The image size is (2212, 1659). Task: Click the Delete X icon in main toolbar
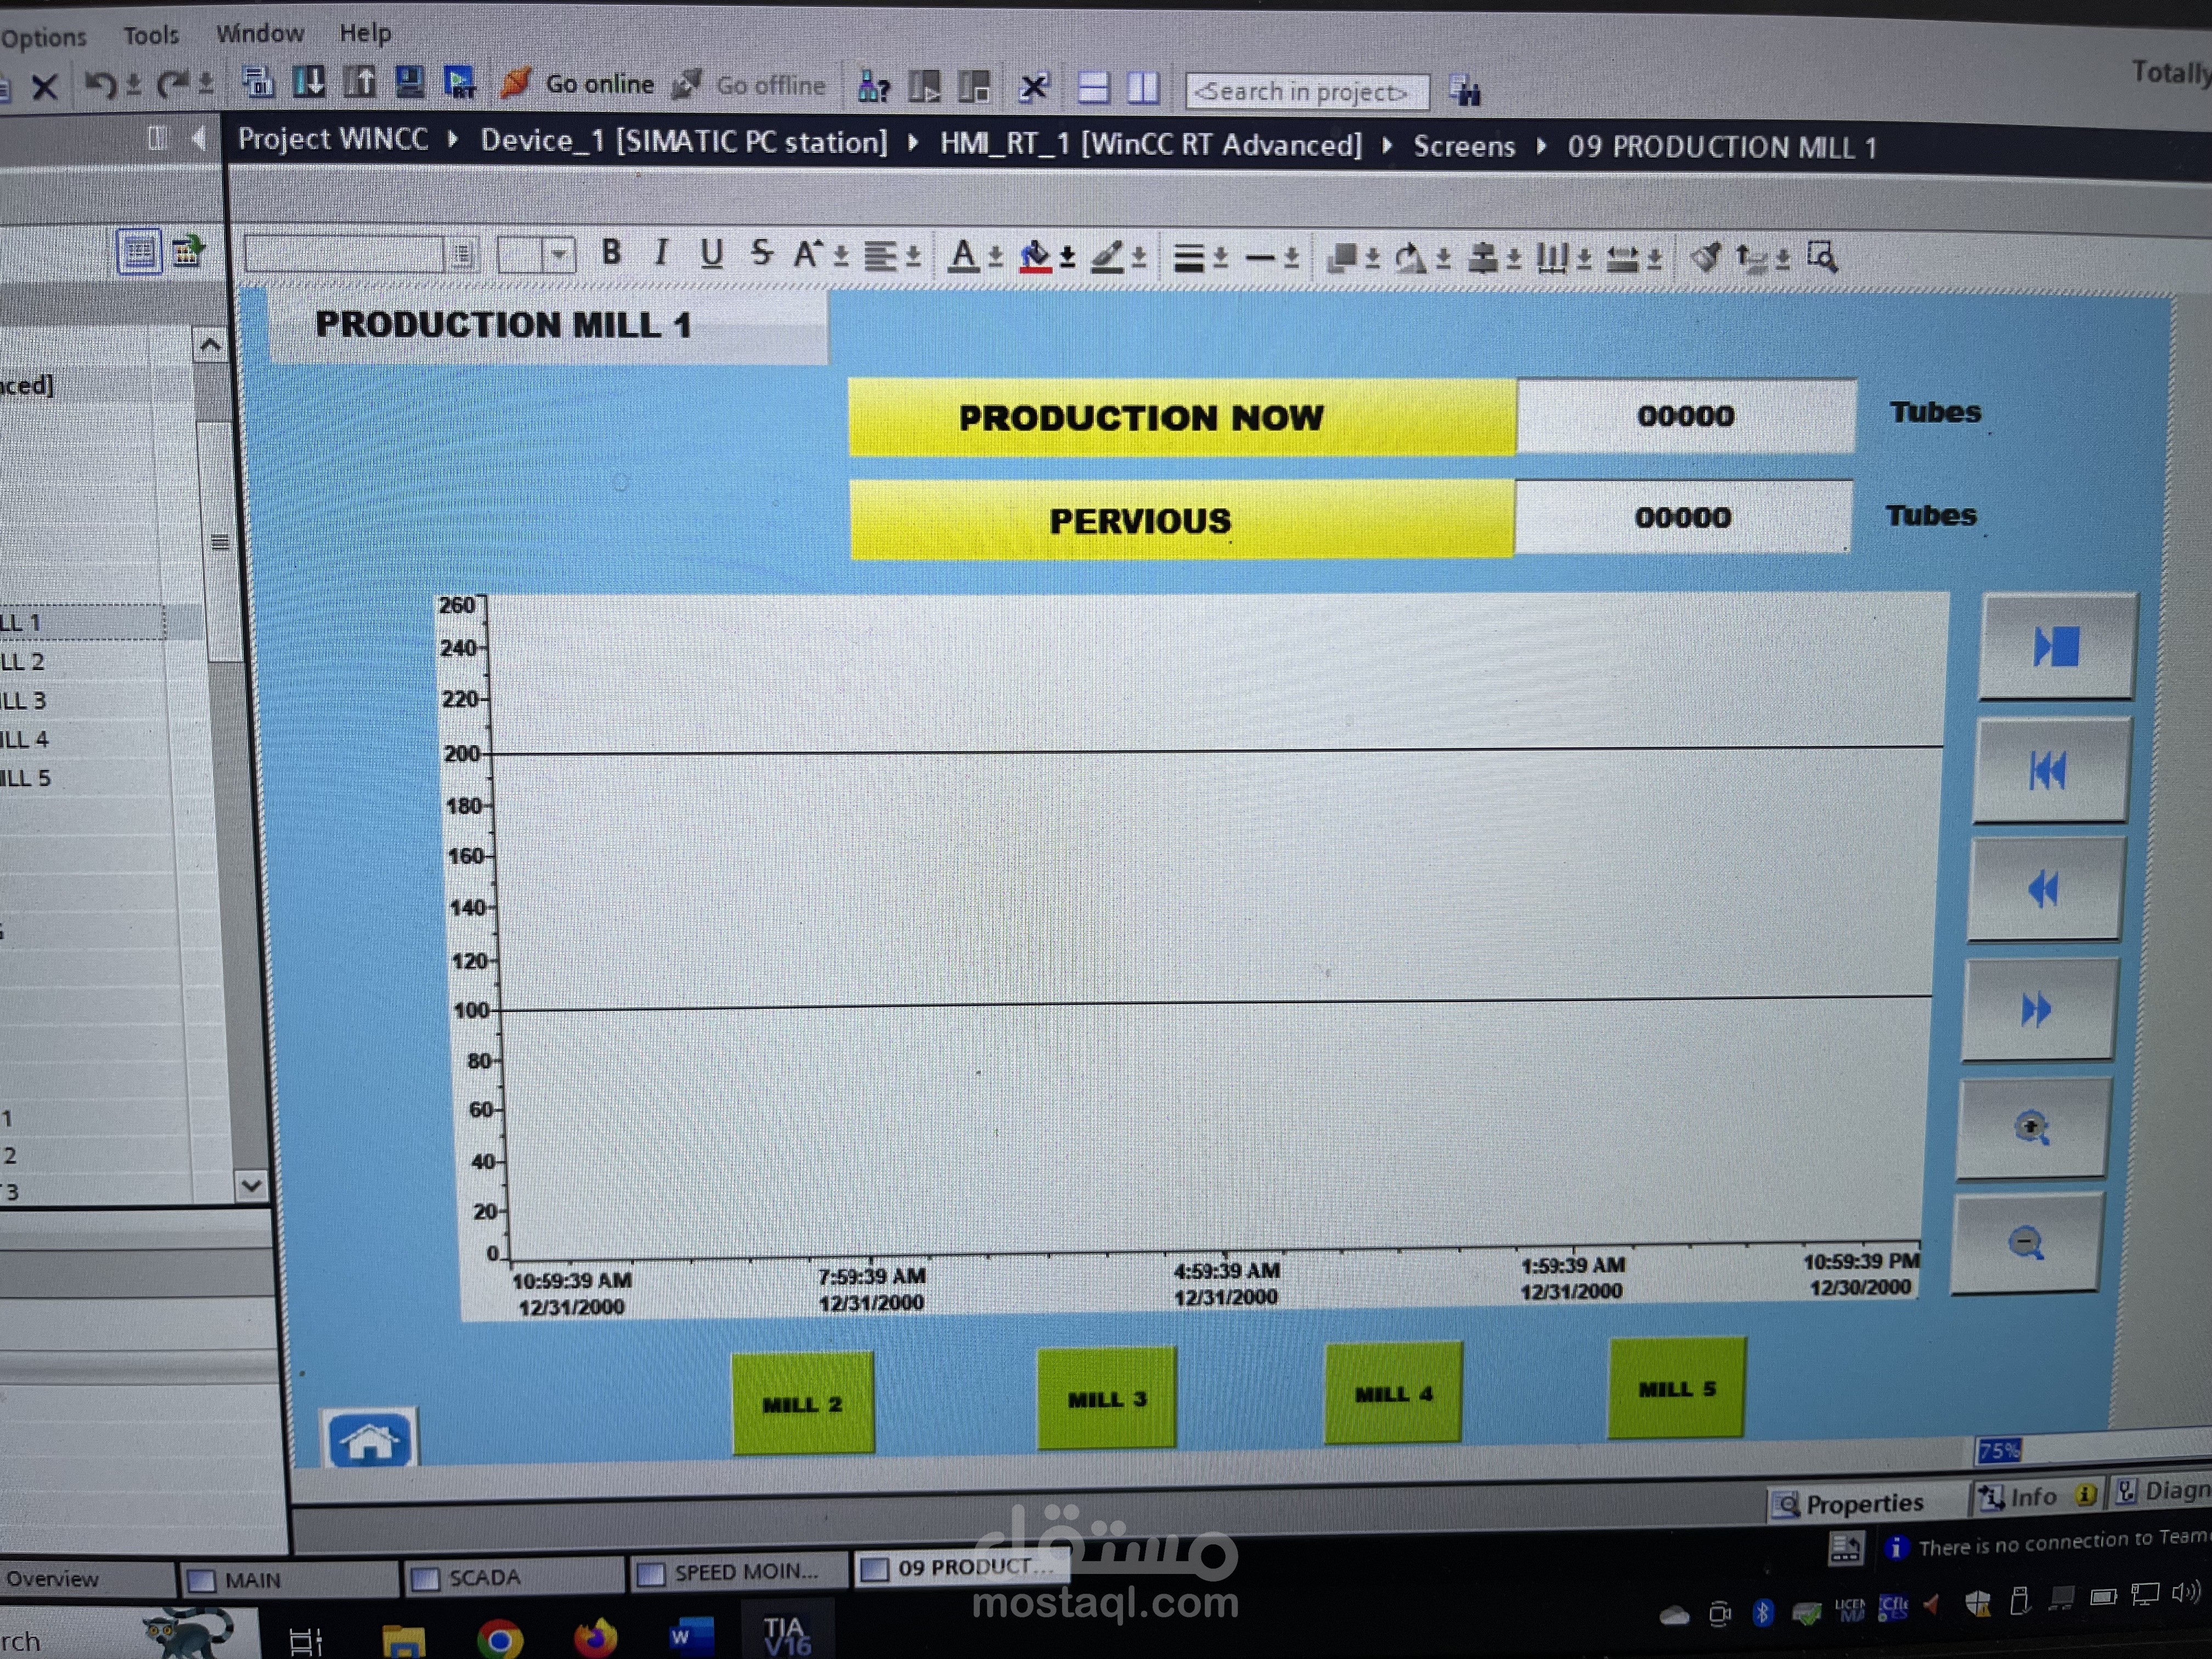coord(44,87)
